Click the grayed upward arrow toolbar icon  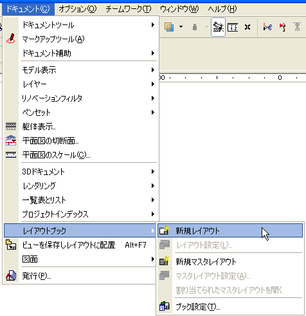[x=297, y=27]
